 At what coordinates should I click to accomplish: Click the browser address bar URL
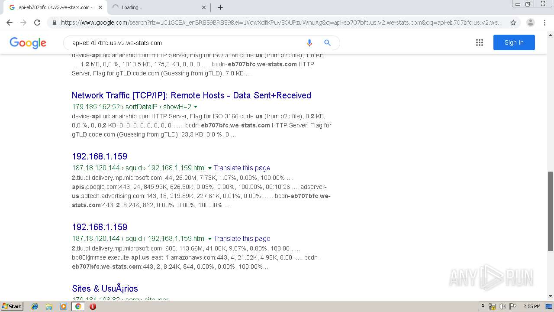[x=281, y=23]
